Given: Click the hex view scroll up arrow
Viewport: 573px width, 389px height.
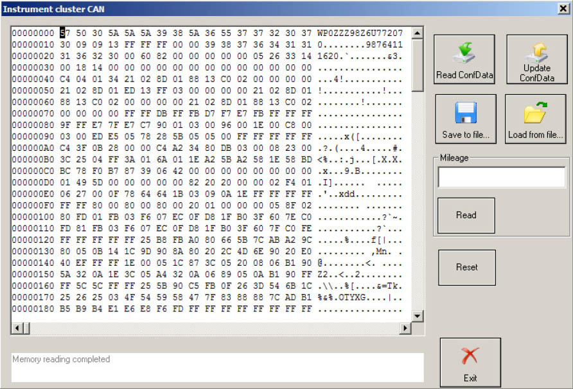Looking at the screenshot, I should (x=418, y=33).
